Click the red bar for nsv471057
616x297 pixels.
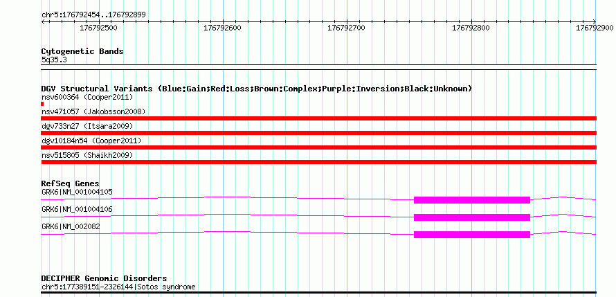click(318, 118)
